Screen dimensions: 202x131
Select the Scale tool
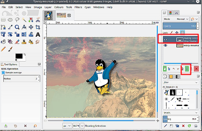tap(17, 34)
